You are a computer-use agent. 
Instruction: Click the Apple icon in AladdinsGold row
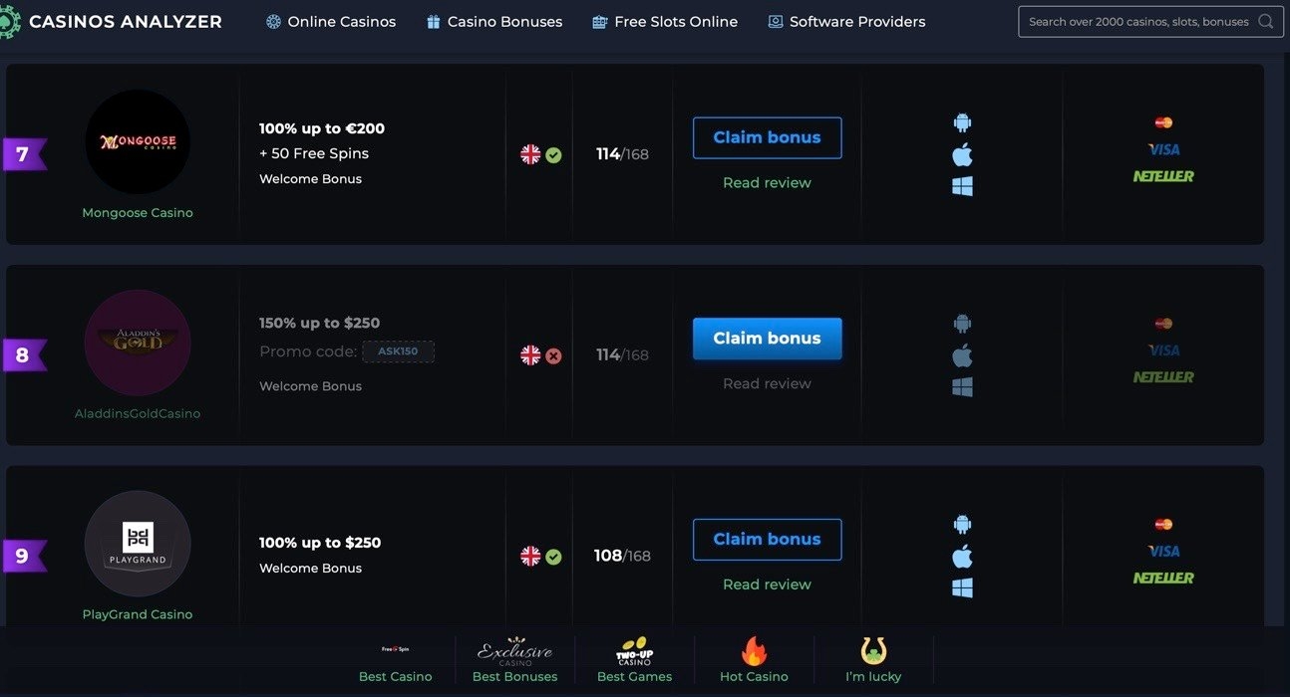coord(962,355)
